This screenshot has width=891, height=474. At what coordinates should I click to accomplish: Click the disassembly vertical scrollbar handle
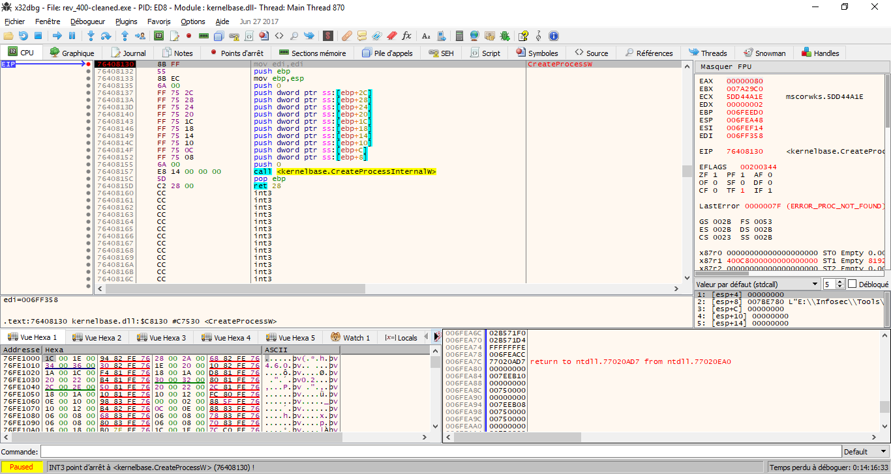coord(686,171)
